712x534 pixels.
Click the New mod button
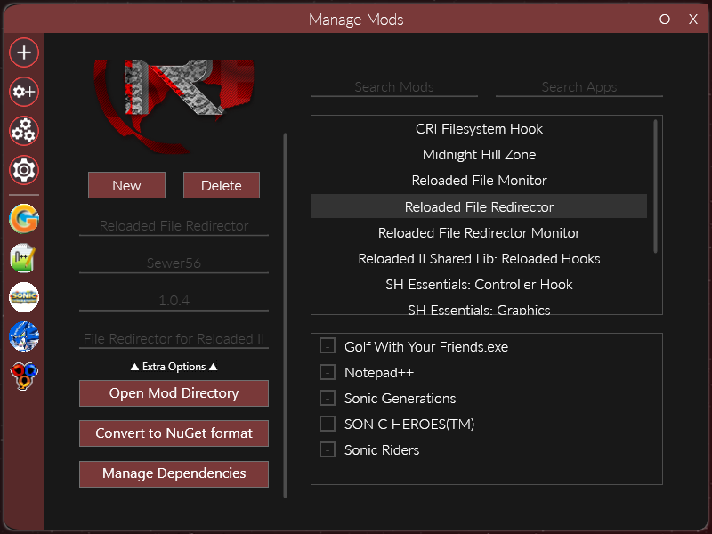pos(126,185)
